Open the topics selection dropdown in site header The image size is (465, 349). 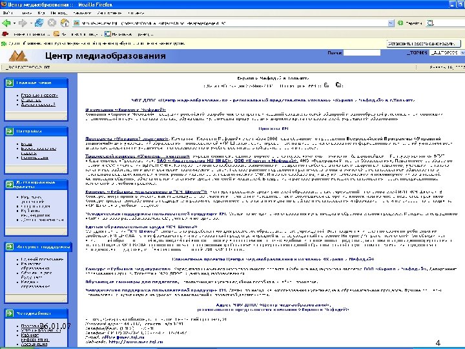[x=447, y=52]
